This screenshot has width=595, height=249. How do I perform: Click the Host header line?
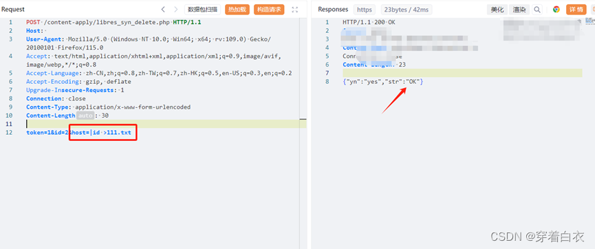pos(36,30)
